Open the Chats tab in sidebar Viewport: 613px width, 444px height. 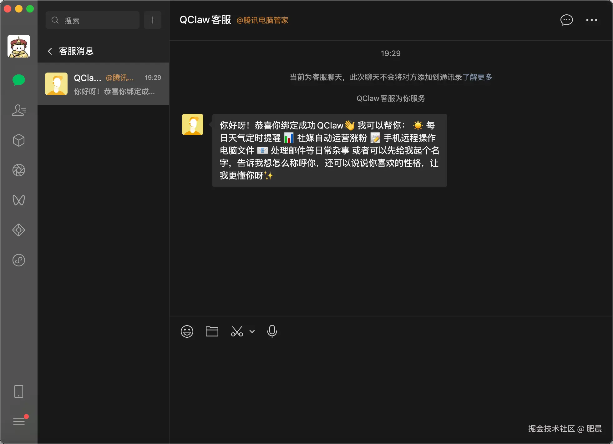[18, 80]
